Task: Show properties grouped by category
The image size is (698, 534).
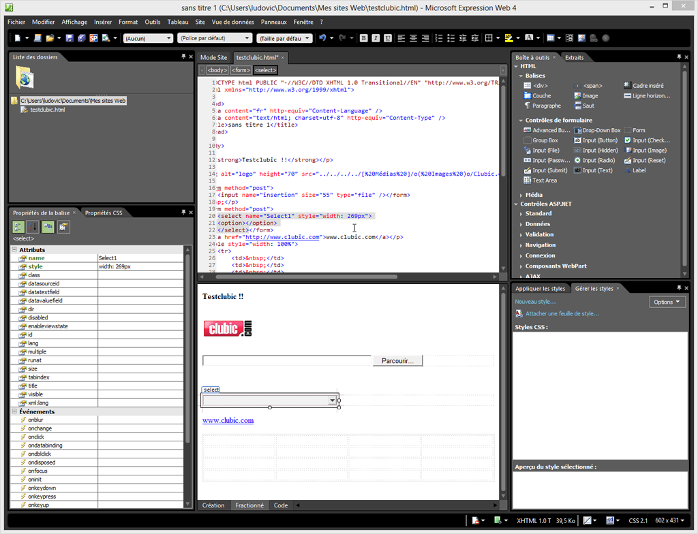Action: click(18, 227)
